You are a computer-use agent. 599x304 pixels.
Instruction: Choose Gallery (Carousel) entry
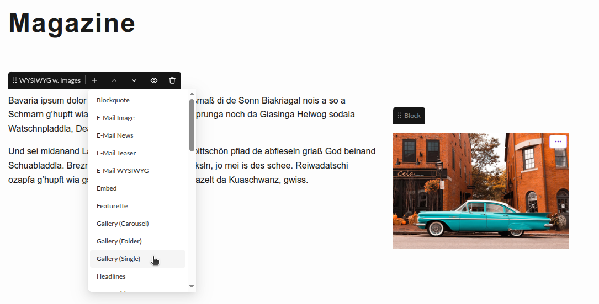(138, 223)
